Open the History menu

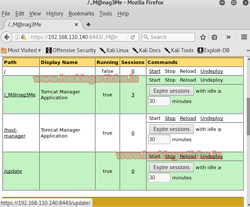point(55,14)
